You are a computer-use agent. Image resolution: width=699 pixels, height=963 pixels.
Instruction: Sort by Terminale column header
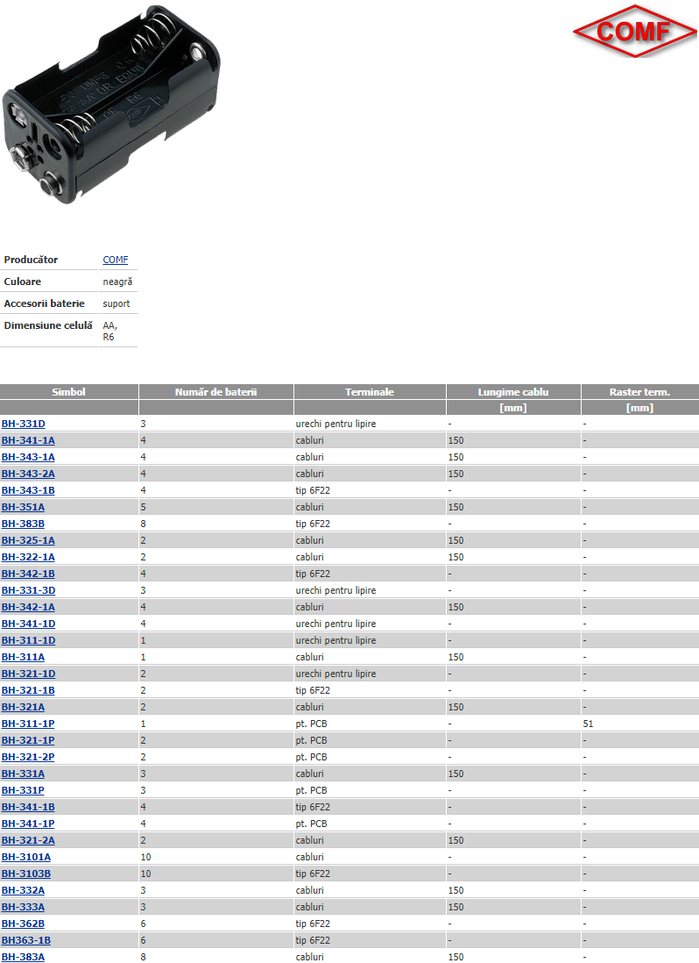tap(370, 392)
